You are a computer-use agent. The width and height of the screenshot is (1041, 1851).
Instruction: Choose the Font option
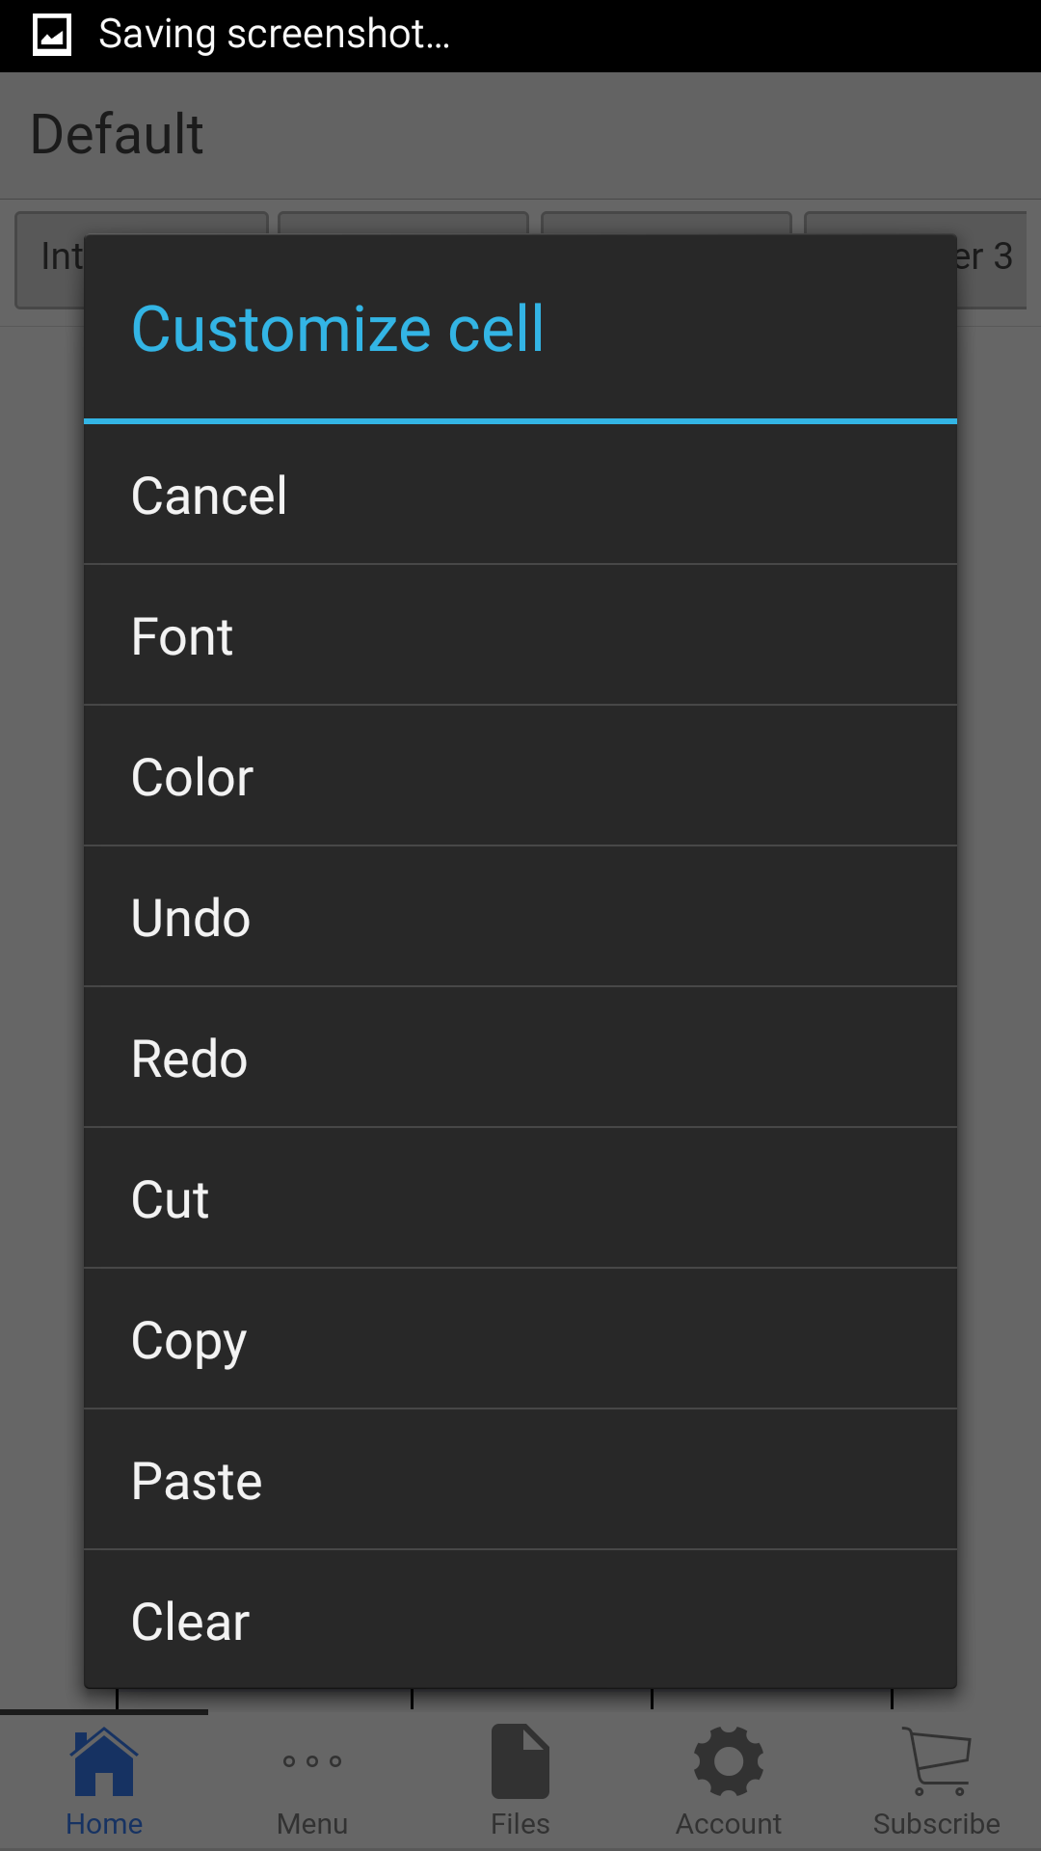(520, 636)
